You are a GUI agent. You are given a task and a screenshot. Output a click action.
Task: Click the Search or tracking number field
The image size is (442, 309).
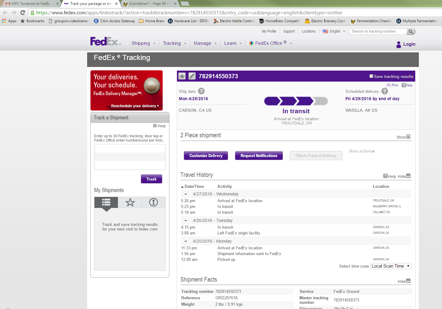point(378,31)
